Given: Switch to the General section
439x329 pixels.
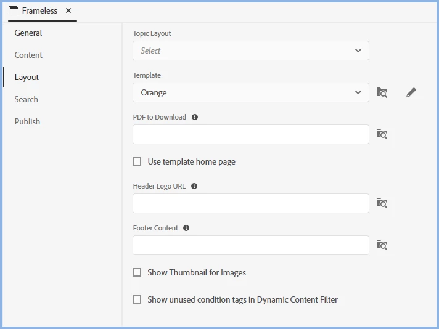Looking at the screenshot, I should click(28, 33).
